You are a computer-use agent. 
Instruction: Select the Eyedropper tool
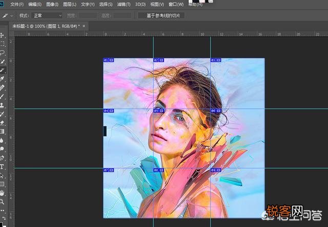pyautogui.click(x=2, y=79)
